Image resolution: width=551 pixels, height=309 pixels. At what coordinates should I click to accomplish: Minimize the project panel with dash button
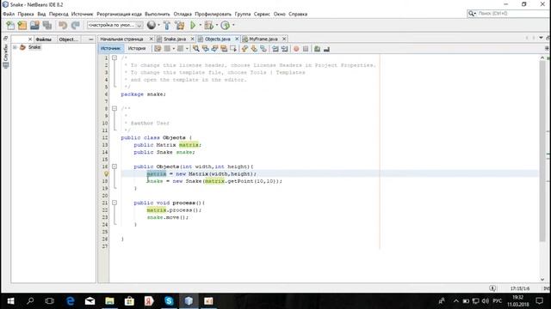pos(91,39)
